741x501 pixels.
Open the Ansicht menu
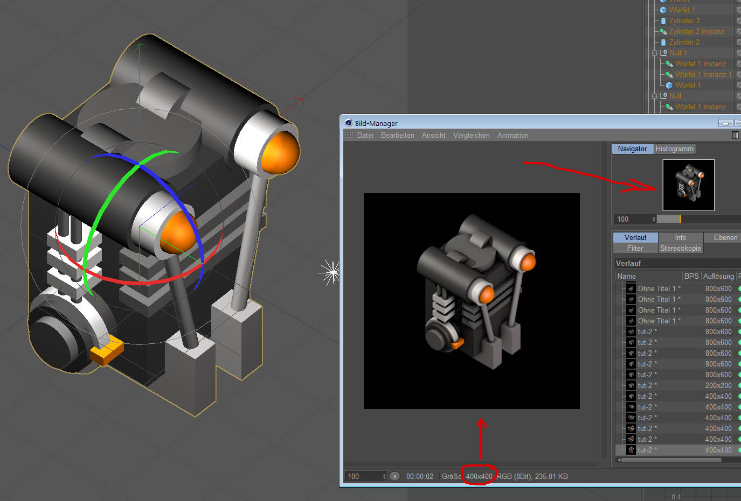pos(434,135)
